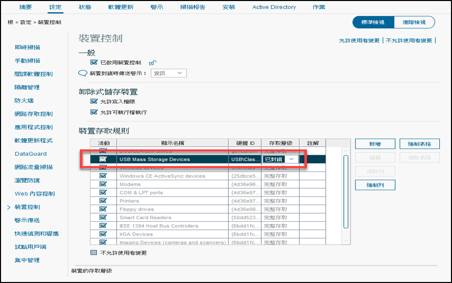Toggle the 允許可執行檔執行 checkbox
The image size is (452, 283).
pyautogui.click(x=93, y=112)
